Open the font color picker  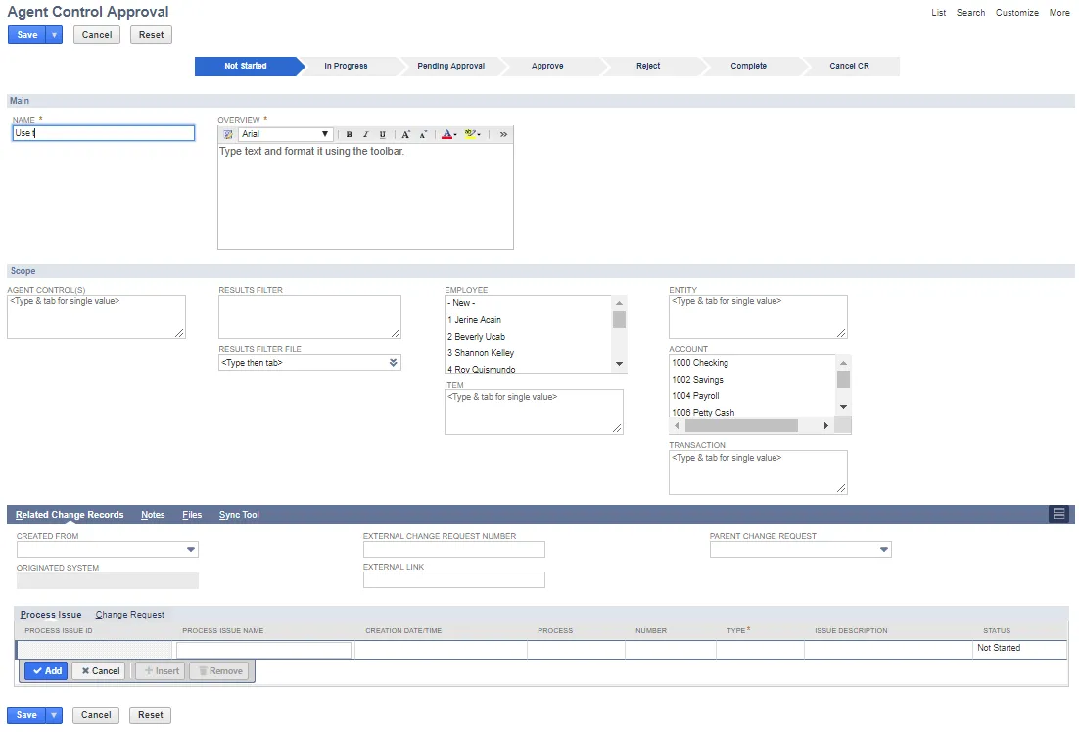[x=448, y=134]
